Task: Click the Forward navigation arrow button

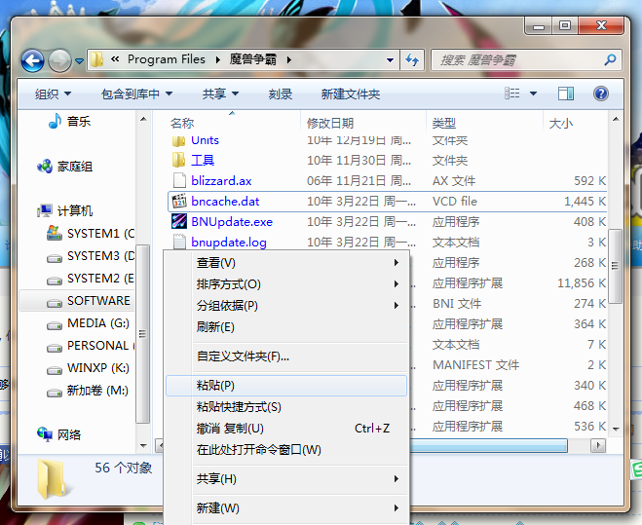Action: (59, 61)
